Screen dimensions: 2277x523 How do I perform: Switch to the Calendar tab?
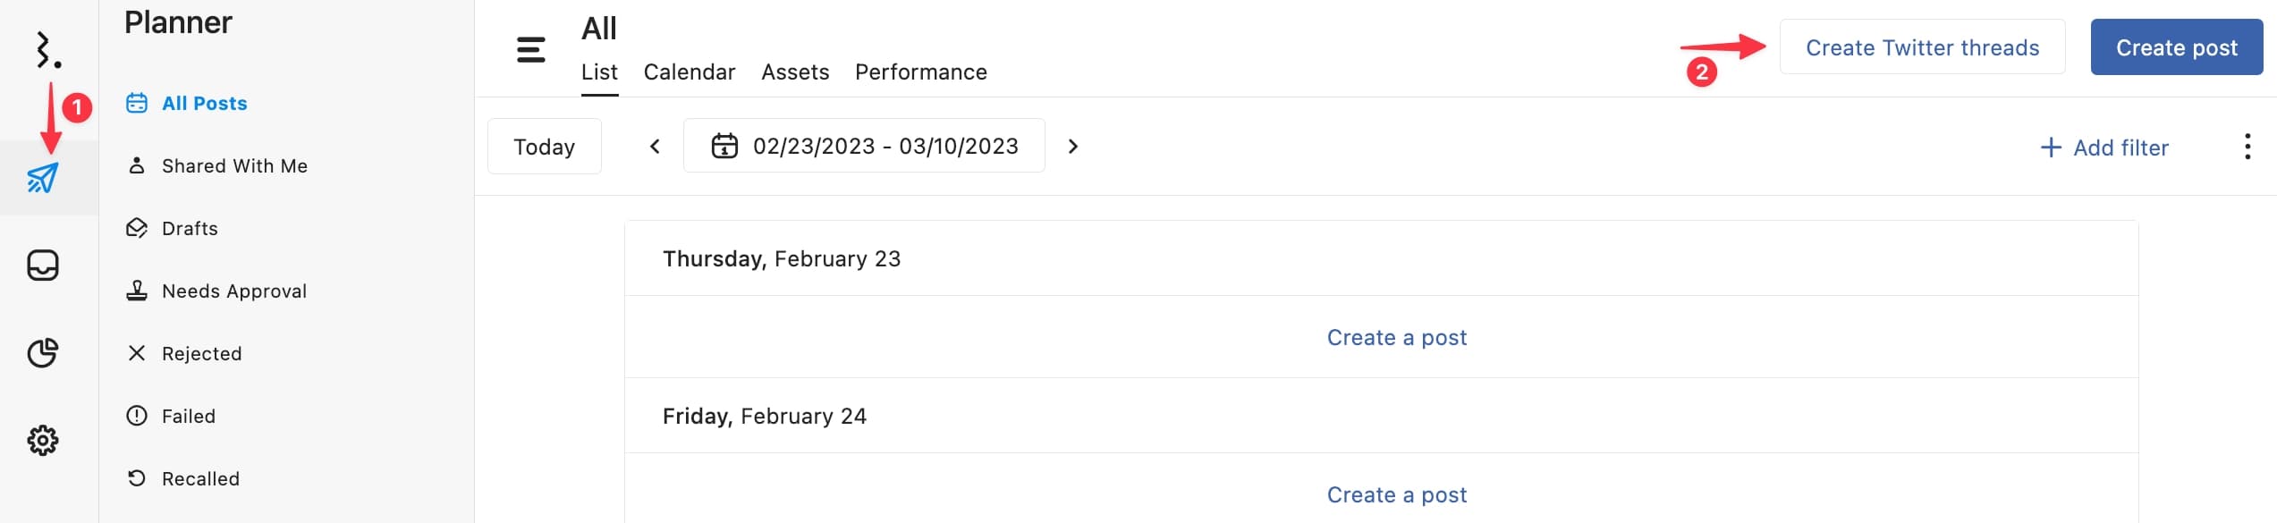tap(689, 72)
